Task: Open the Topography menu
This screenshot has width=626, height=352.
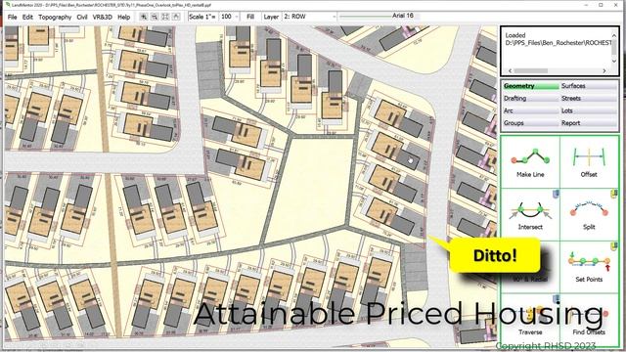Action: pos(55,17)
